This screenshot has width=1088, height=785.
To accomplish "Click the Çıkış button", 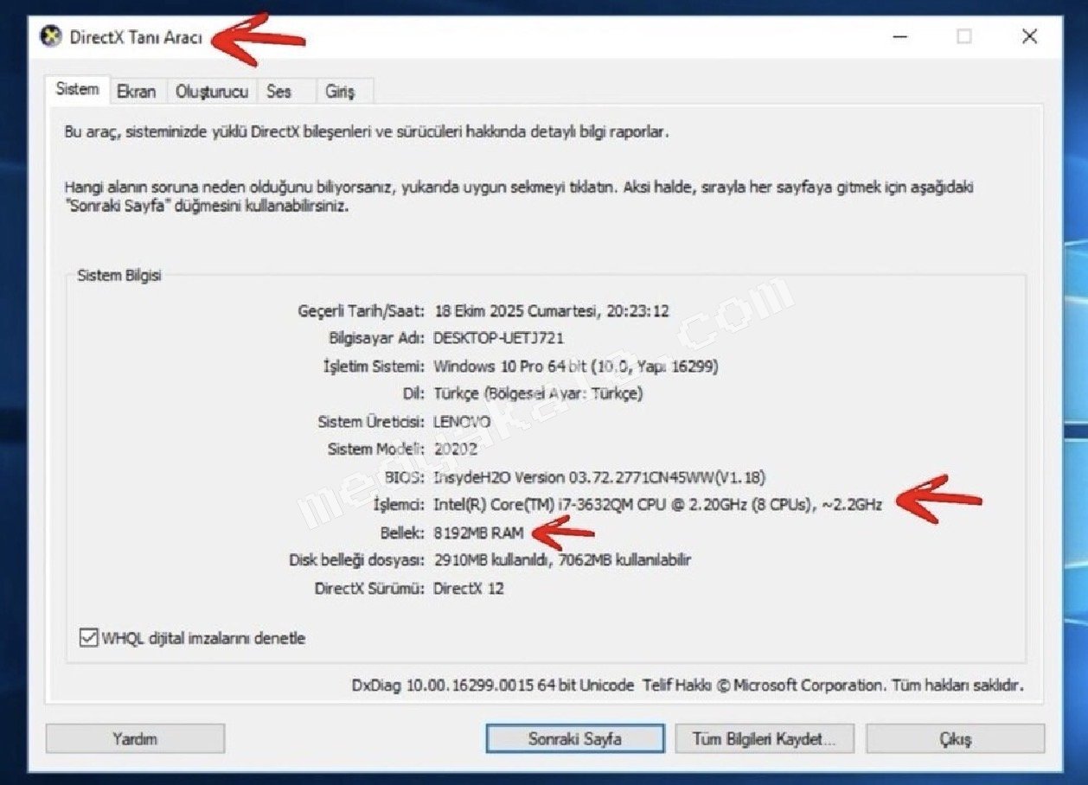I will pos(956,739).
